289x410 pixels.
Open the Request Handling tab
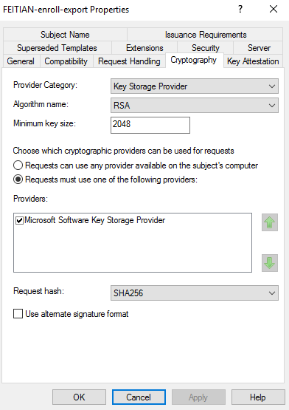pos(129,61)
